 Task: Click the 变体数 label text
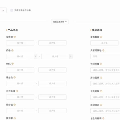[x=9, y=37]
